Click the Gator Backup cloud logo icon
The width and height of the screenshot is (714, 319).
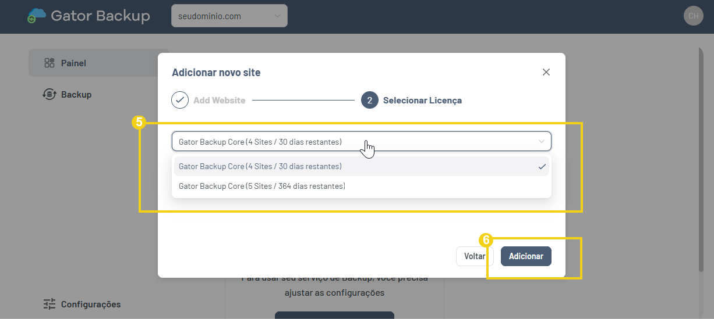(37, 16)
